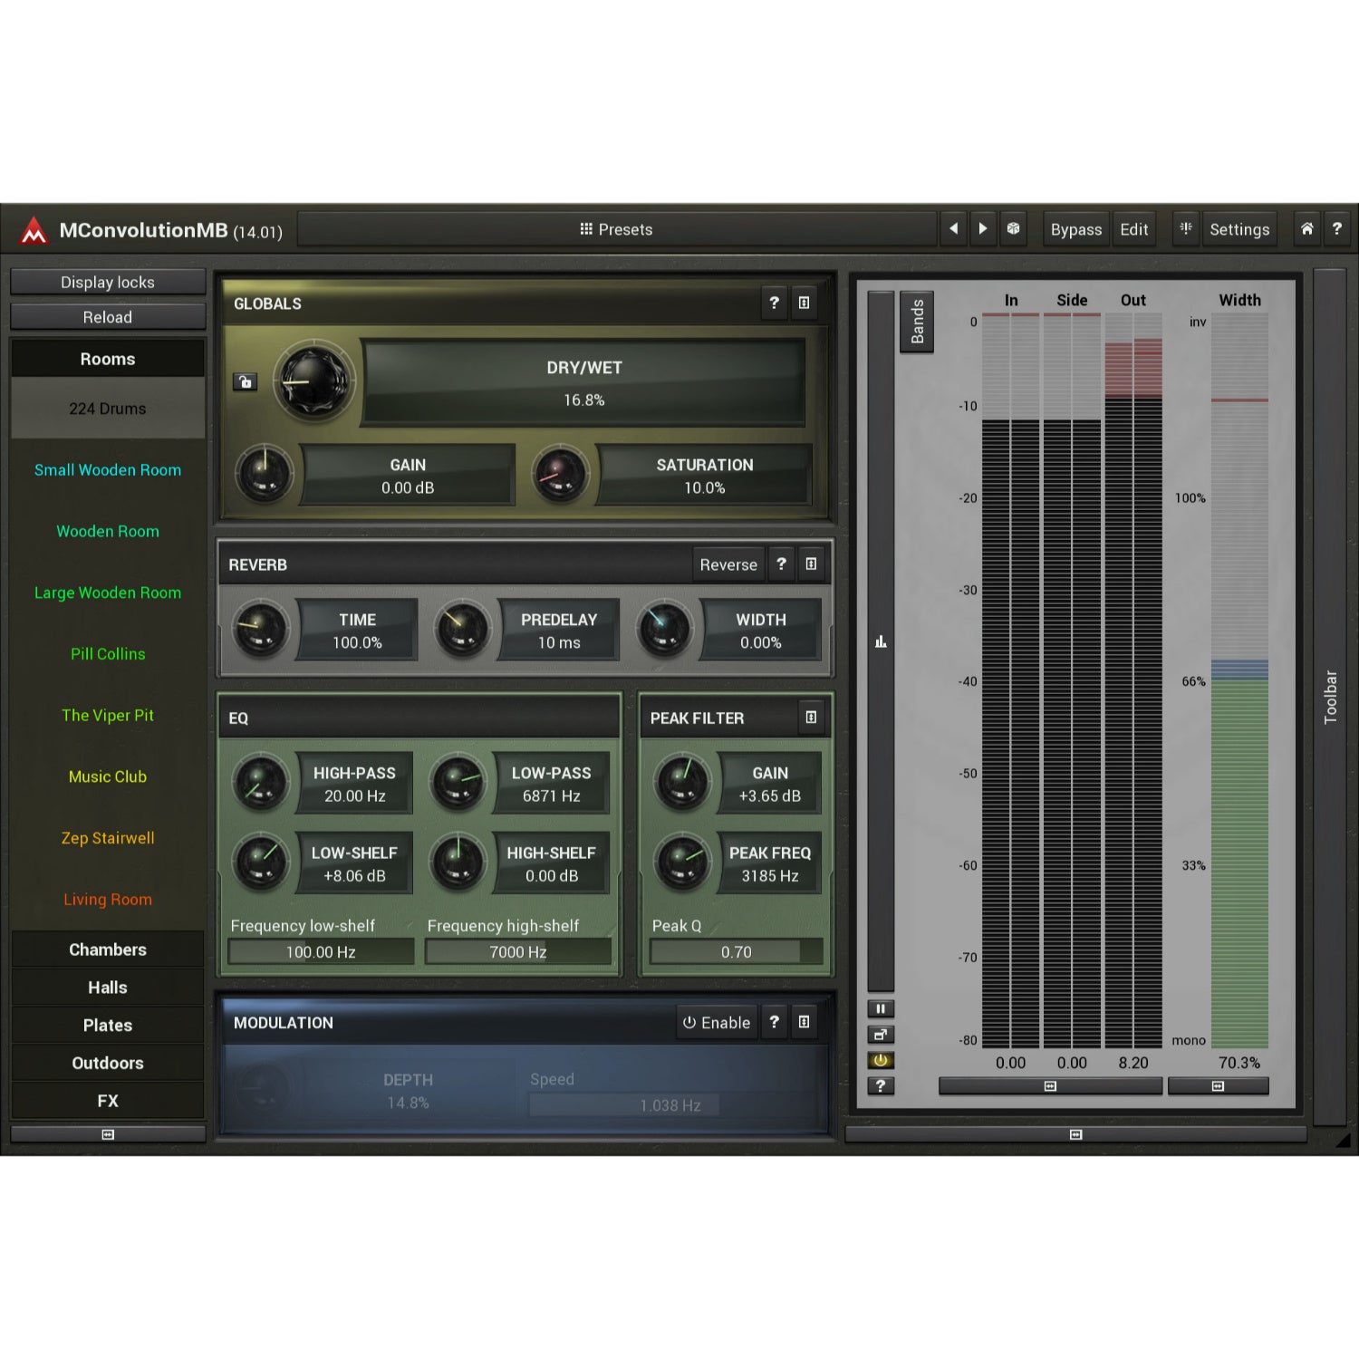Open the vertical Toolbar strip
Screen dimensions: 1359x1359
click(x=1329, y=697)
